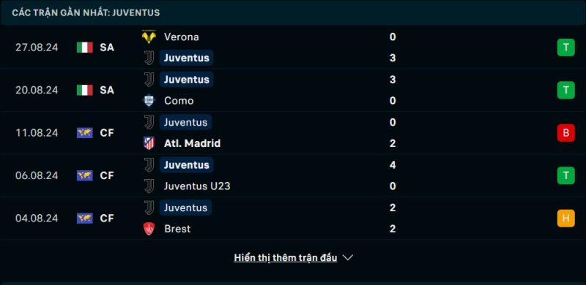
Task: Click the world flag in 11.08.24 row
Action: pos(85,133)
